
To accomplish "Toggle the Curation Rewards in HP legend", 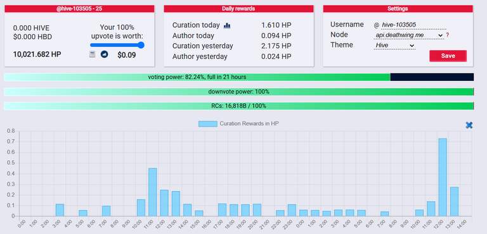I will [x=238, y=124].
